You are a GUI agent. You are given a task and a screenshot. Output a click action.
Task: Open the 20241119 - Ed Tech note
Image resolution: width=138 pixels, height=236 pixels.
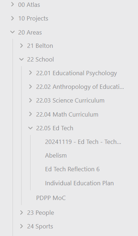pyautogui.click(x=83, y=142)
